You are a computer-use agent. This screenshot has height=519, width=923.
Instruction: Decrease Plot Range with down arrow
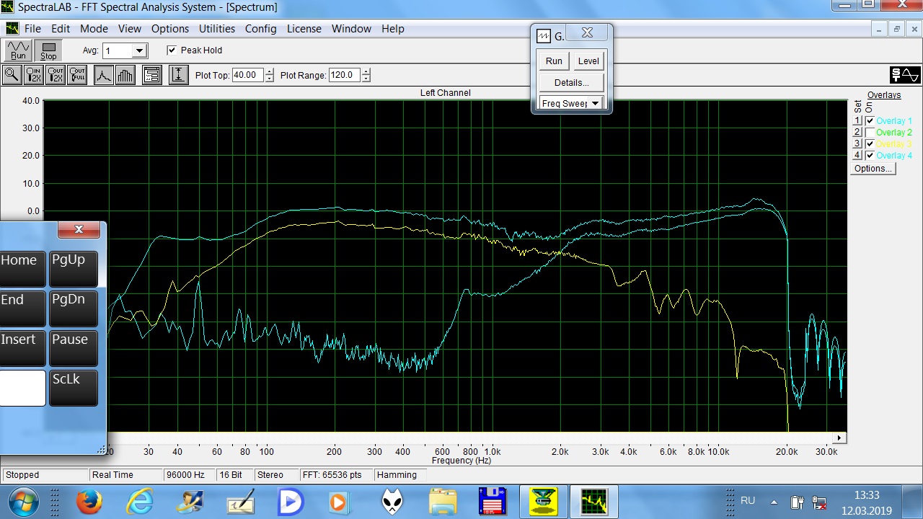[x=366, y=79]
